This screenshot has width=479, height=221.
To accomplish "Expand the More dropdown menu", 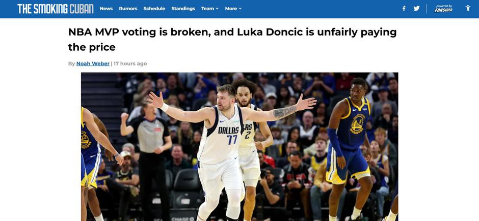I will (233, 9).
